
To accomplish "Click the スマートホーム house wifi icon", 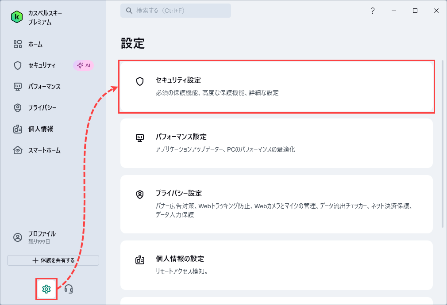I will click(18, 150).
